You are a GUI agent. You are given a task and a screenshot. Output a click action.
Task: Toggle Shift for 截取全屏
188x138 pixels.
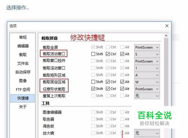(93, 47)
